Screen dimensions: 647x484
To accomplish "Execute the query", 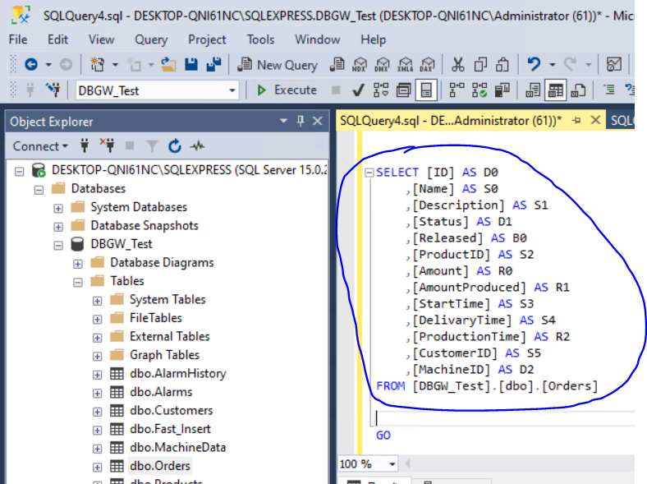I will pos(287,90).
